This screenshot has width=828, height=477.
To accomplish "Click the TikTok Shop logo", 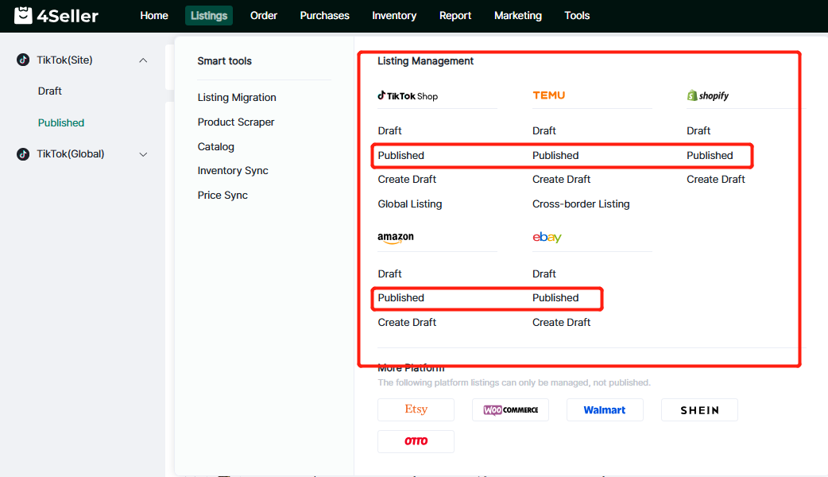I will 408,96.
